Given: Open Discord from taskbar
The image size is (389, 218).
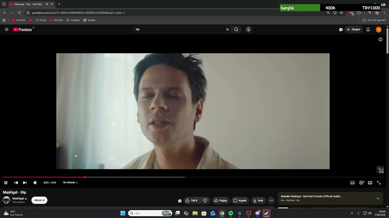Looking at the screenshot, I should [x=257, y=213].
